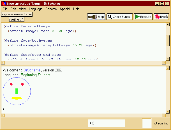Image resolution: width=171 pixels, height=130 pixels.
Task: Execute the program with green arrow button
Action: (x=143, y=17)
